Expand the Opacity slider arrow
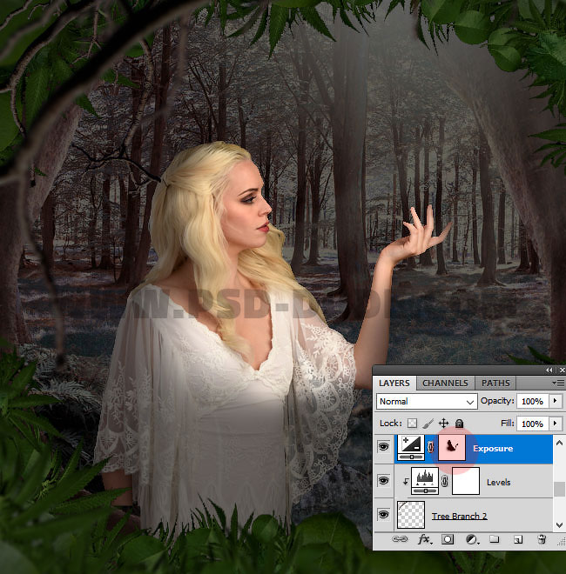This screenshot has width=566, height=574. [556, 402]
